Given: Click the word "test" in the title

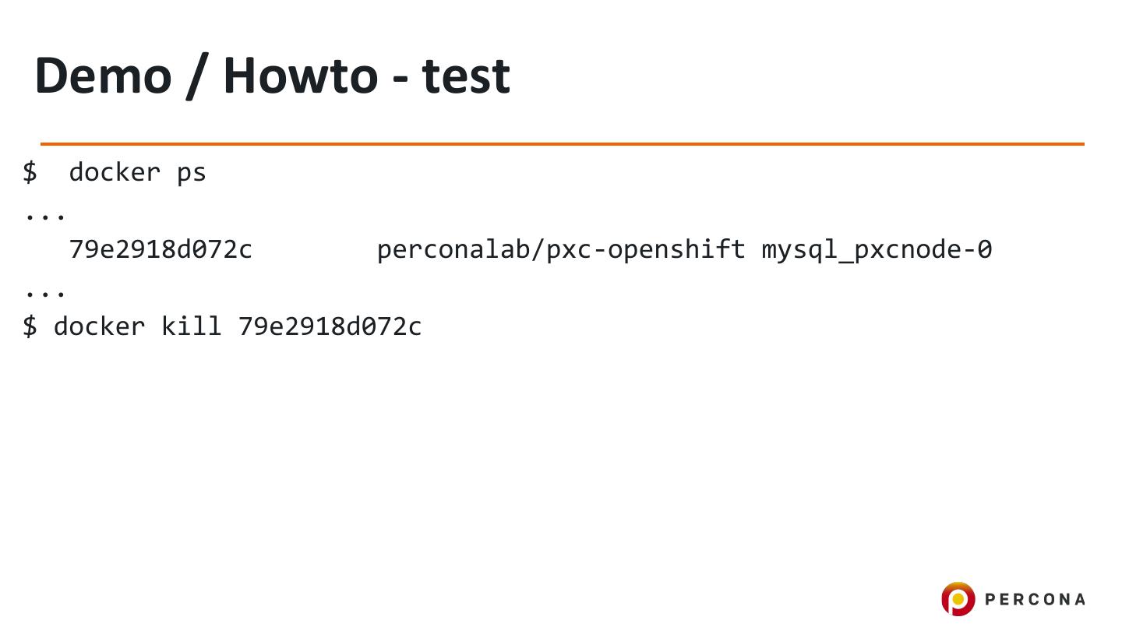Looking at the screenshot, I should click(x=466, y=76).
